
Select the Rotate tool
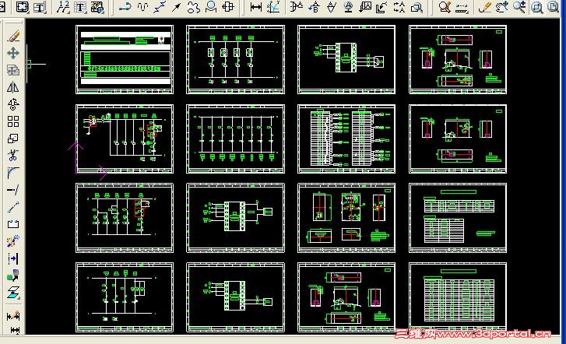[13, 104]
